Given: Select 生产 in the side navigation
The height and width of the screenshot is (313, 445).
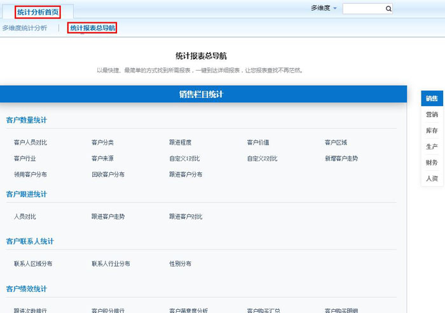Looking at the screenshot, I should coord(432,146).
